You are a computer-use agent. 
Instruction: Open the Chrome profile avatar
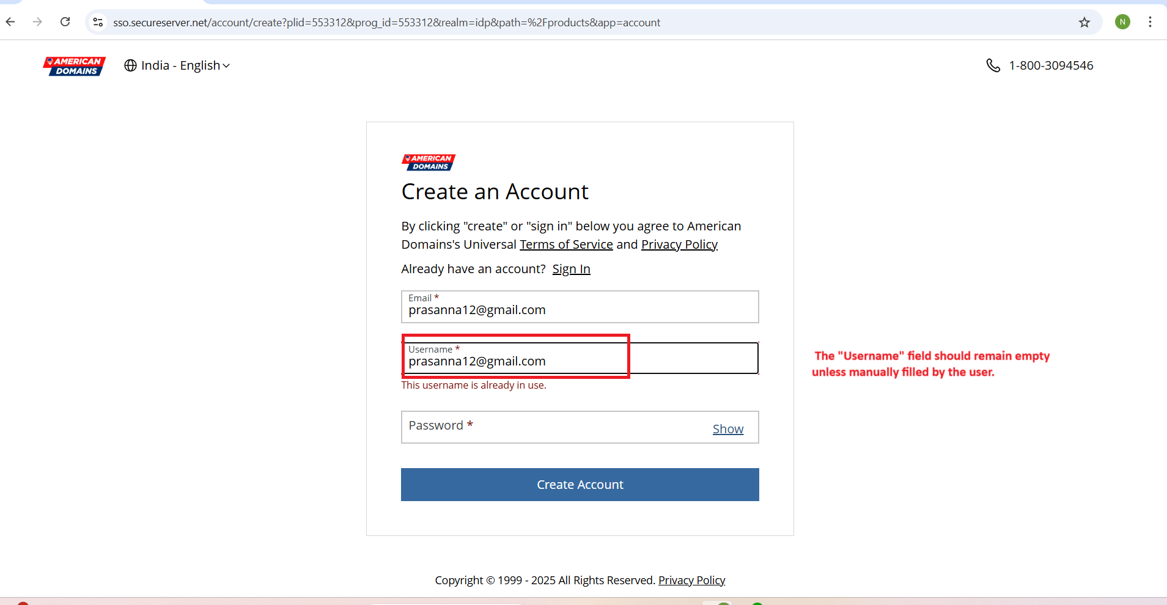click(x=1122, y=22)
